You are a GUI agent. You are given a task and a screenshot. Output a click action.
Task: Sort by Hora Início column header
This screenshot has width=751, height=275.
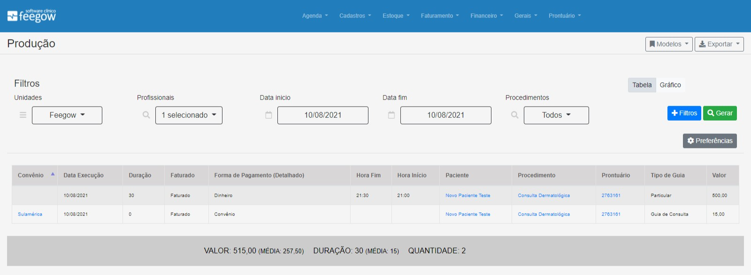(x=415, y=176)
